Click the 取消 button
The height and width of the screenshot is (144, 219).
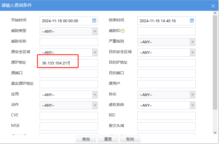tap(130, 139)
